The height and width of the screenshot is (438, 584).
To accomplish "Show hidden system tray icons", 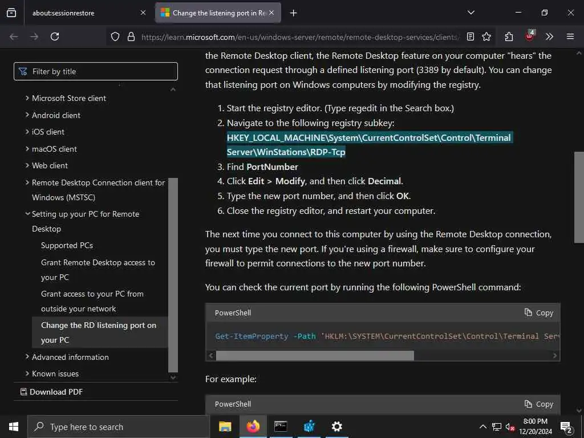I will pyautogui.click(x=482, y=427).
